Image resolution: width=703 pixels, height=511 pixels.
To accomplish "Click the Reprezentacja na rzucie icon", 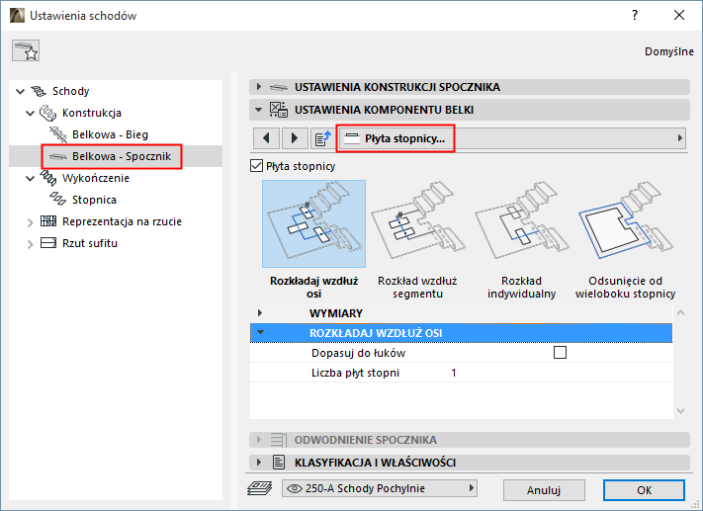I will (x=48, y=221).
